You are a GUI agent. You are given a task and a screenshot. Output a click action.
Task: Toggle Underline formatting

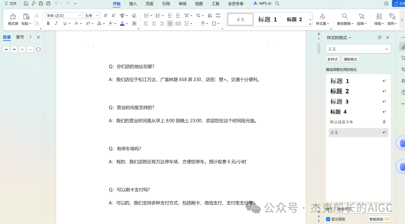(64, 24)
